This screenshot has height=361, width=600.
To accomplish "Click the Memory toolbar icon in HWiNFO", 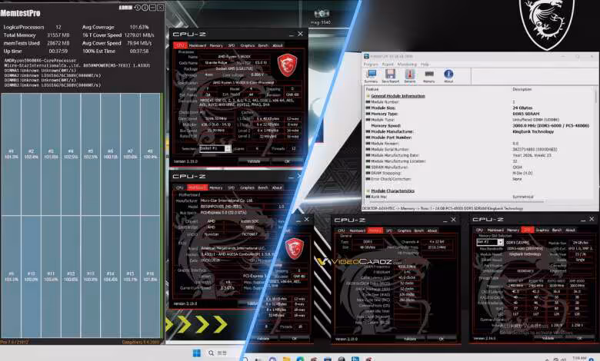I will click(x=429, y=75).
